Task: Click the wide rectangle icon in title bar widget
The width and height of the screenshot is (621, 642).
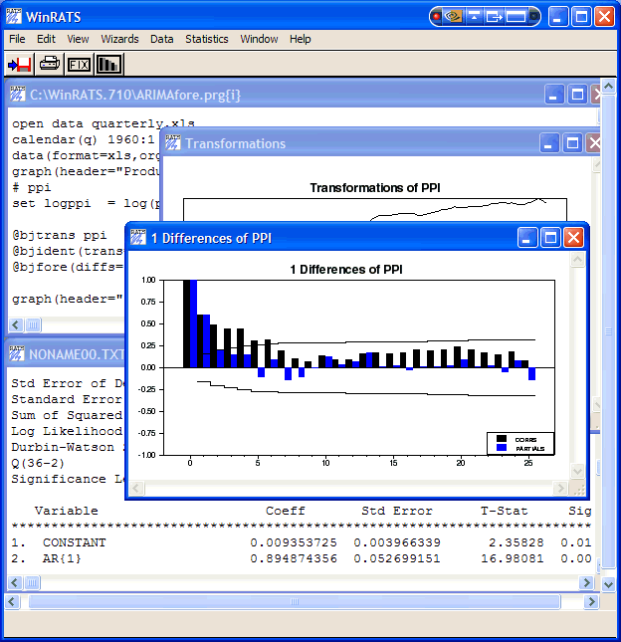Action: [x=516, y=16]
